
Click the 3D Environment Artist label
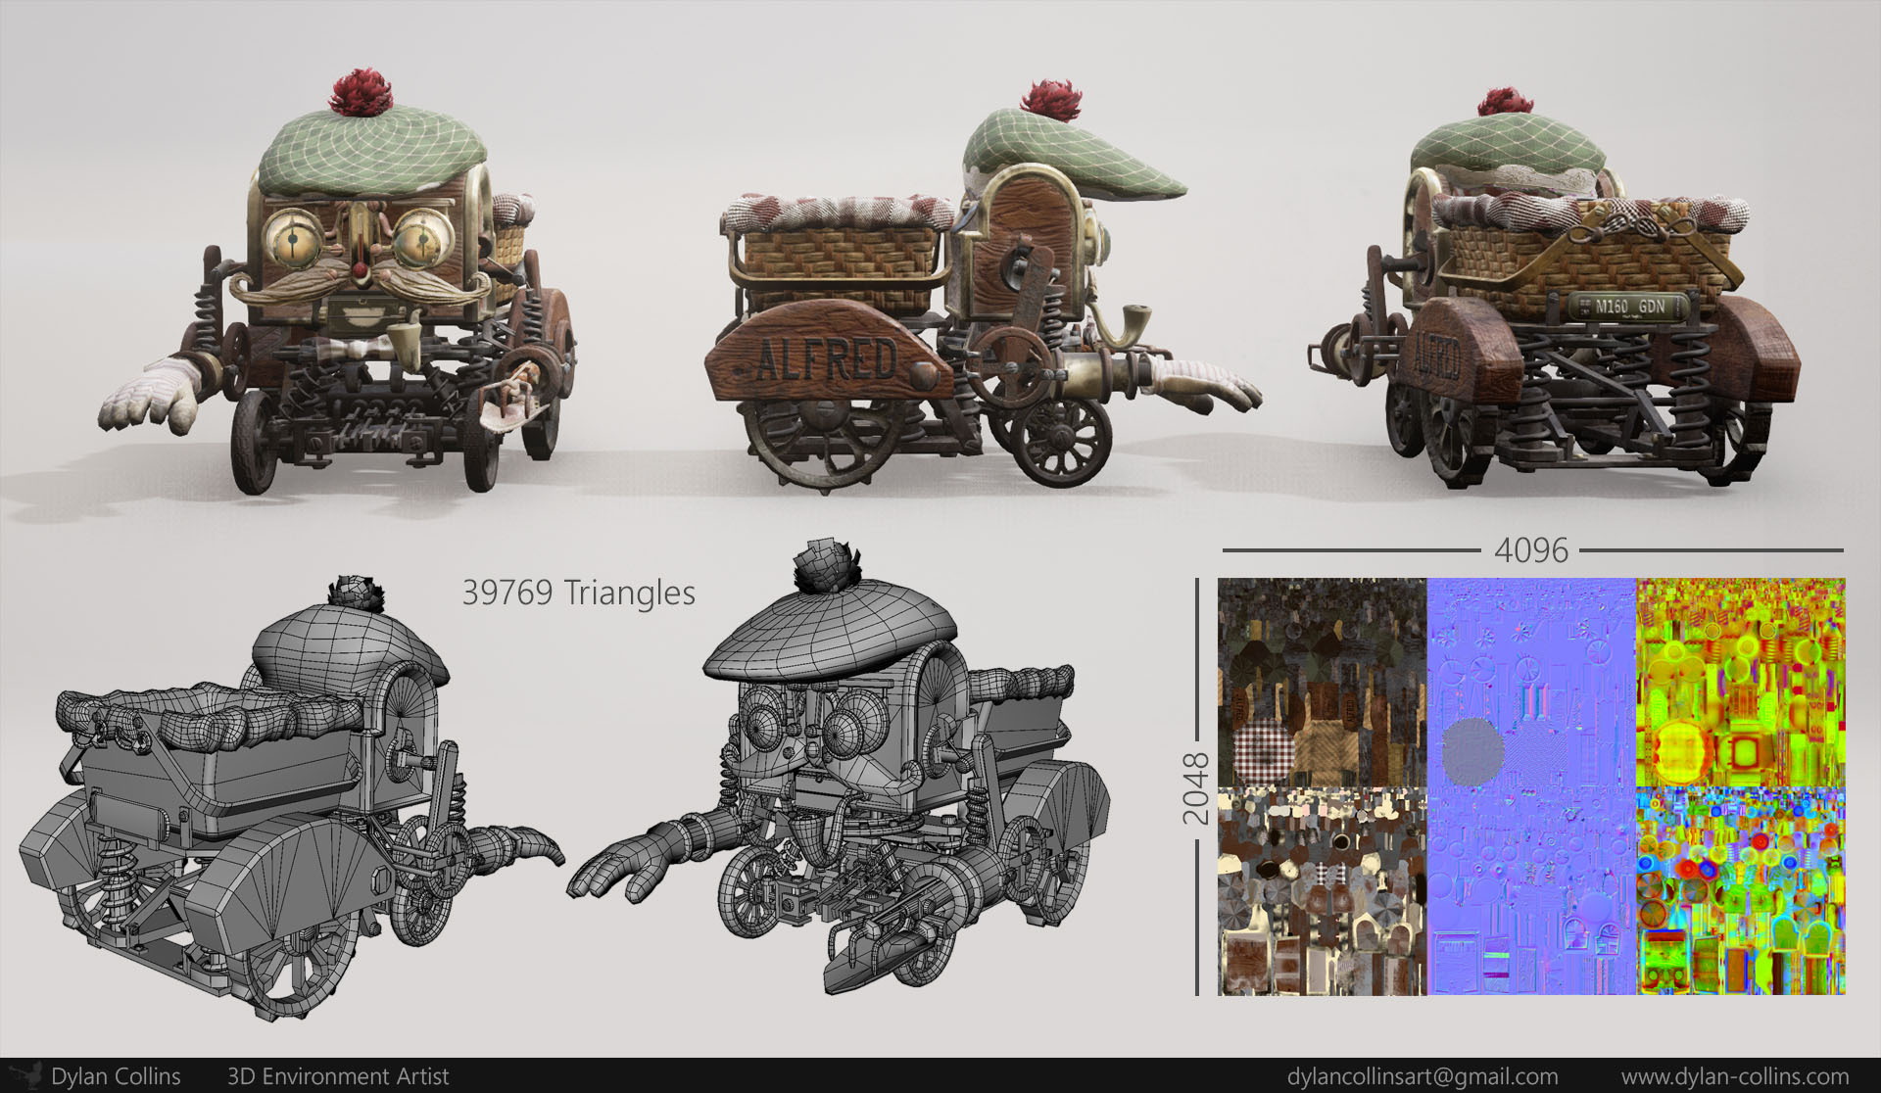click(338, 1076)
